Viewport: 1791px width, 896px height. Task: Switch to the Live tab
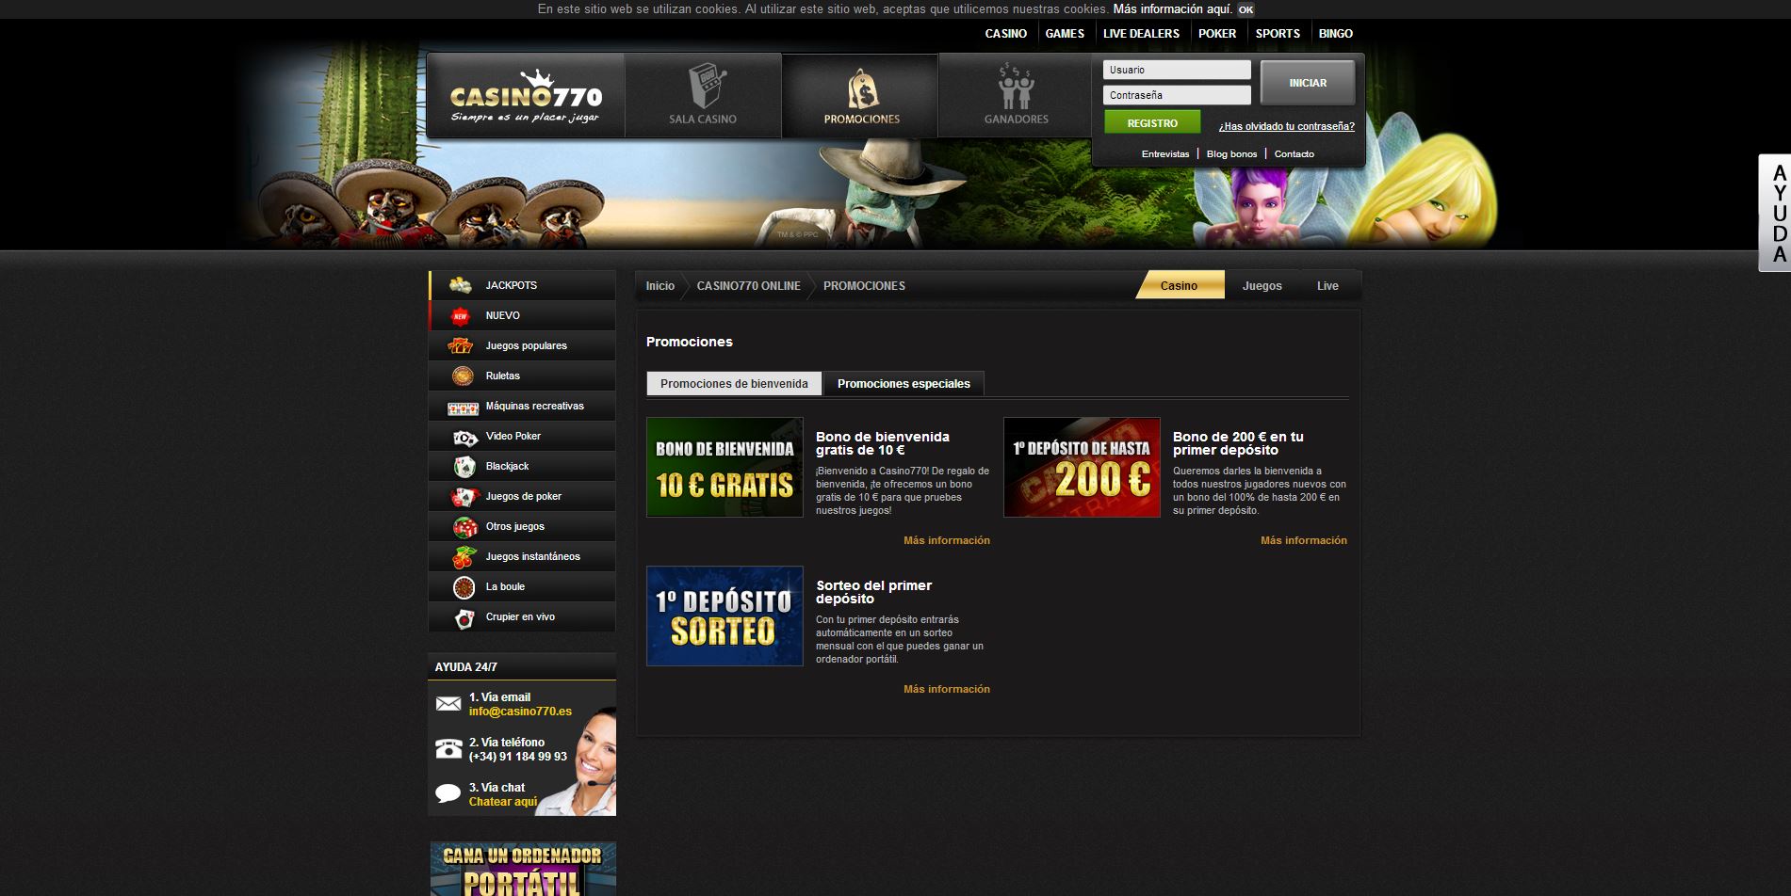(x=1327, y=285)
